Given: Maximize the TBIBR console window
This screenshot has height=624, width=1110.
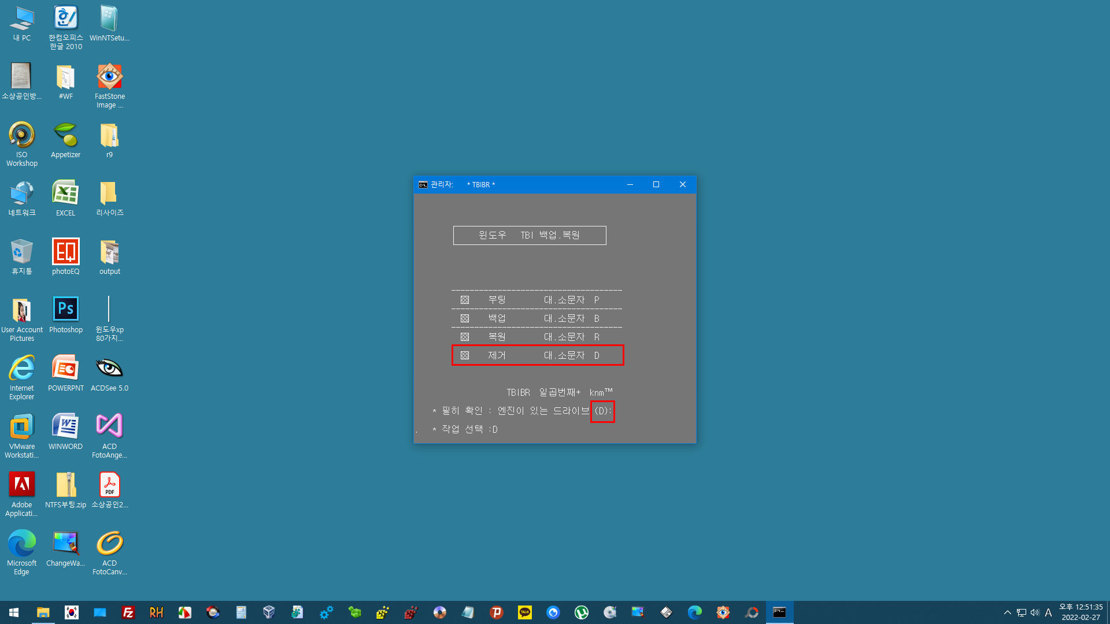Looking at the screenshot, I should coord(656,185).
